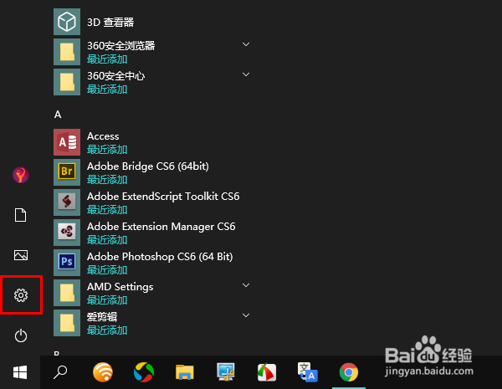Open Settings gear in Start sidebar
This screenshot has width=502, height=389.
pyautogui.click(x=21, y=295)
